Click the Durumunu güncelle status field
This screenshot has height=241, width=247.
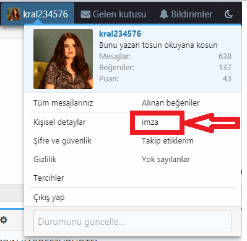[x=132, y=222]
